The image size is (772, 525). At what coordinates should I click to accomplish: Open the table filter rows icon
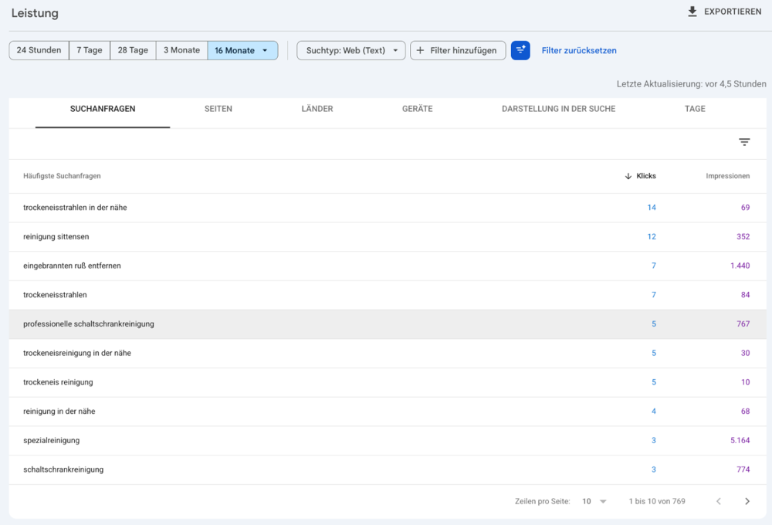tap(744, 142)
